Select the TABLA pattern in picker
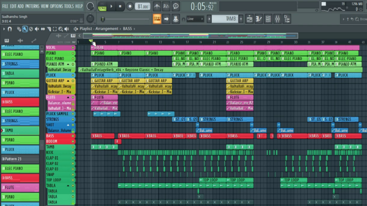367x206 pixels. (x=20, y=73)
